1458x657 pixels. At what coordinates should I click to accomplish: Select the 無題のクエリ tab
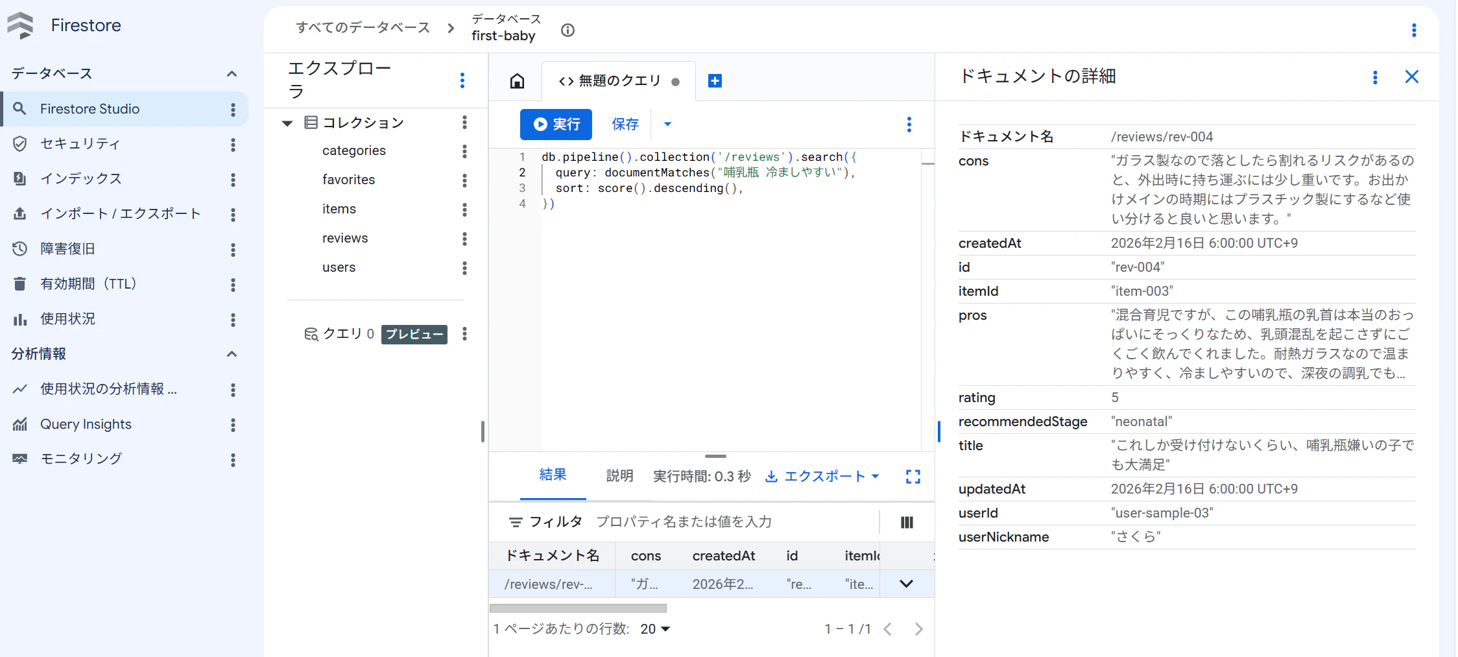click(619, 81)
